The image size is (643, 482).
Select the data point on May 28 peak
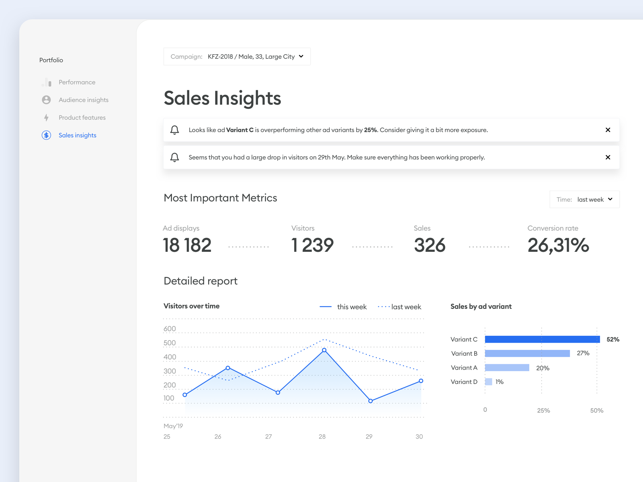click(323, 350)
